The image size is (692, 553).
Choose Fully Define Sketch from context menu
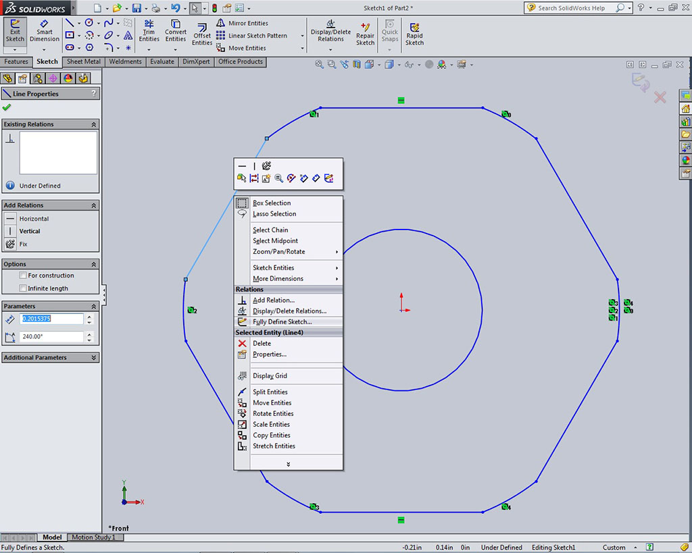coord(282,322)
